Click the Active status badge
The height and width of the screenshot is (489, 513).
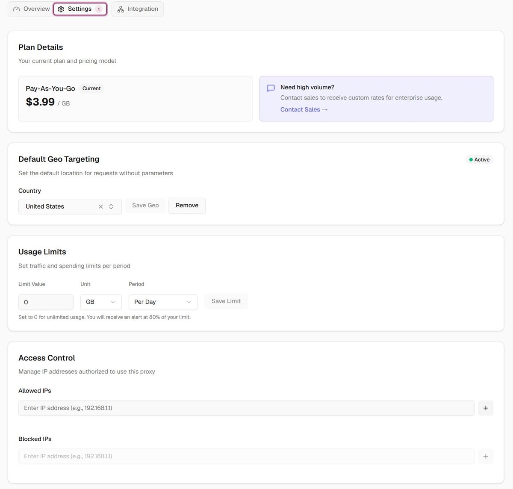pos(479,159)
